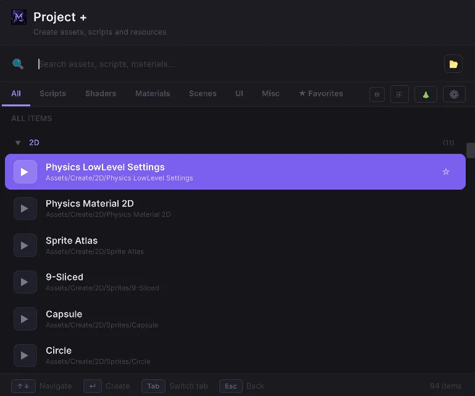
Task: Click path Assets/Create/2D/Sprites/Circle
Action: pyautogui.click(x=98, y=361)
